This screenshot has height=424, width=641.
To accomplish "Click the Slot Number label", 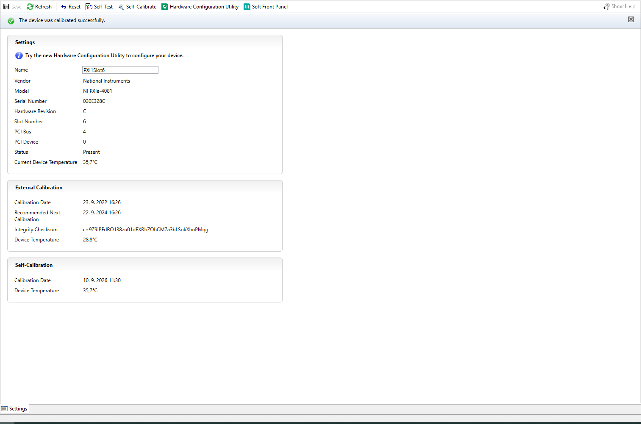I will (x=29, y=122).
